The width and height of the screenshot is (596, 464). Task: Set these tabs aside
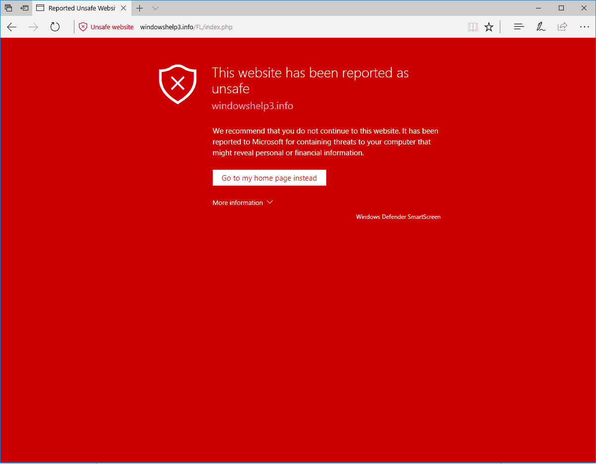coord(24,8)
